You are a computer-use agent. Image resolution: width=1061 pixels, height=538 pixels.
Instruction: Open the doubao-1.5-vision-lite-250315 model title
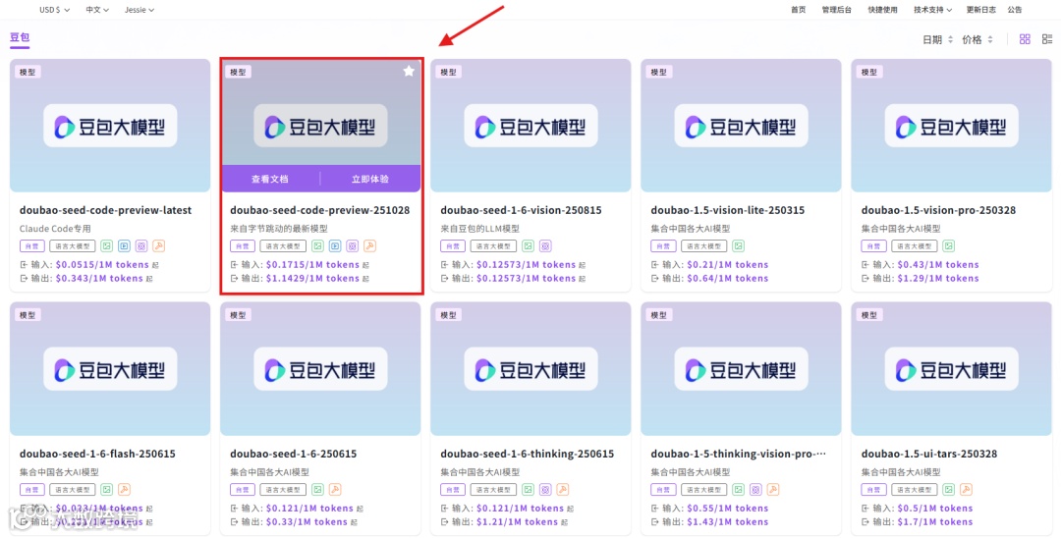point(727,210)
